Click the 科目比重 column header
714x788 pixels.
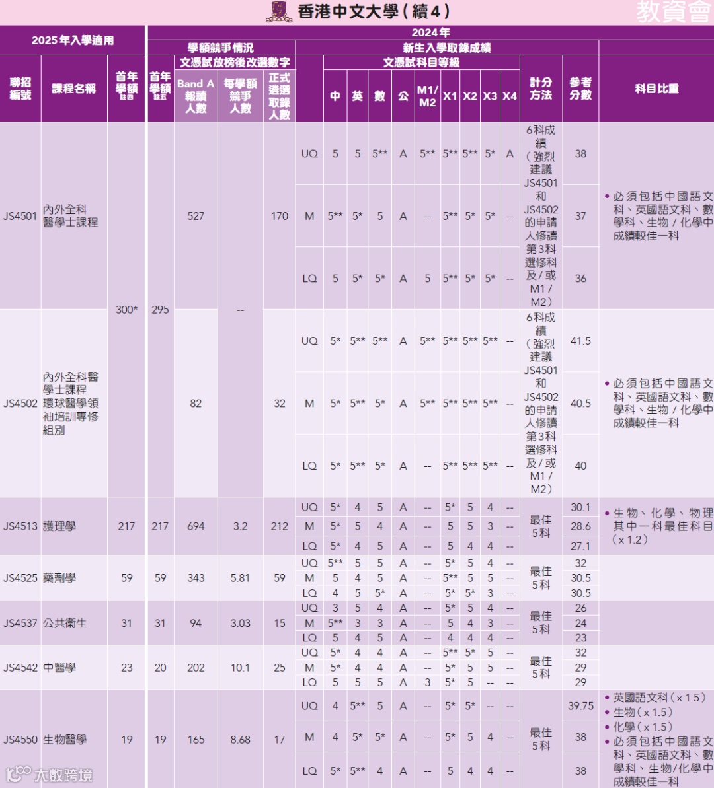tap(656, 89)
